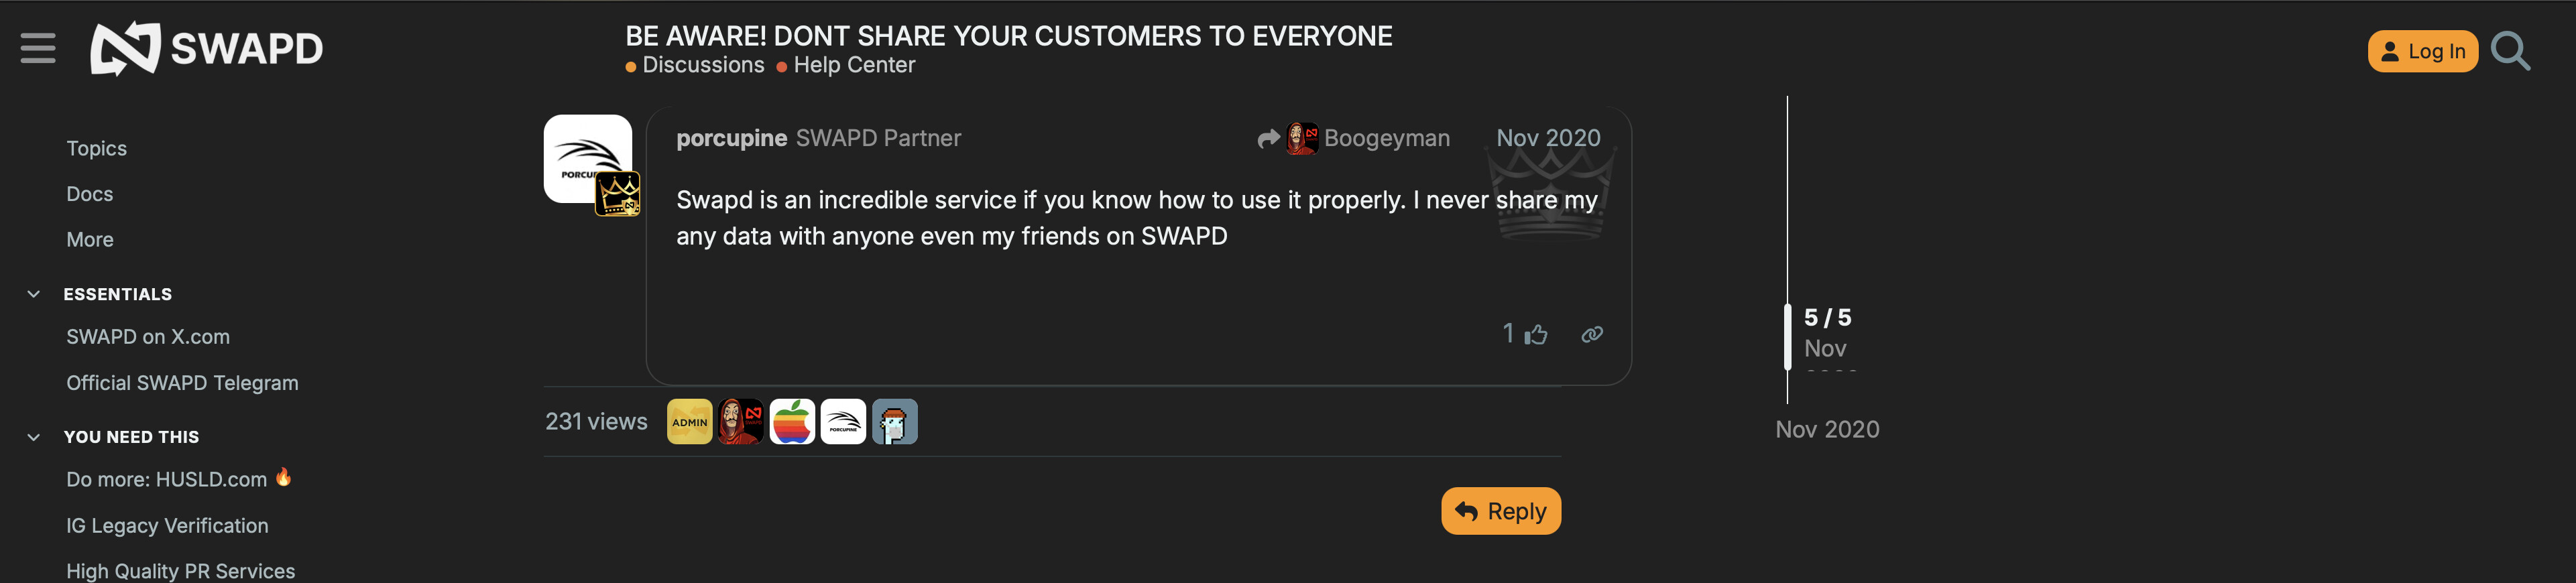Click the SWAPD logo
The height and width of the screenshot is (583, 2576).
pyautogui.click(x=207, y=48)
